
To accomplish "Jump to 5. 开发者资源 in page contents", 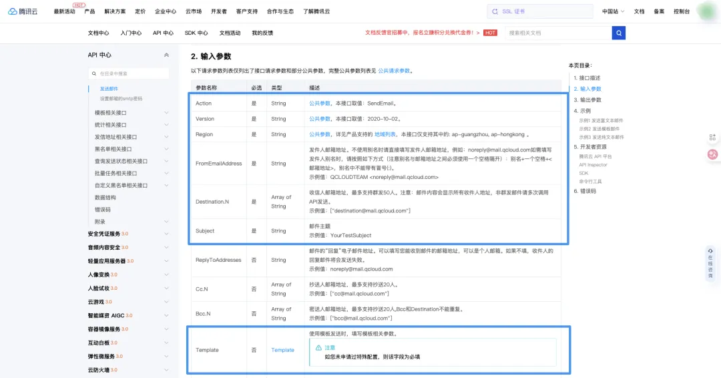I will coord(590,147).
